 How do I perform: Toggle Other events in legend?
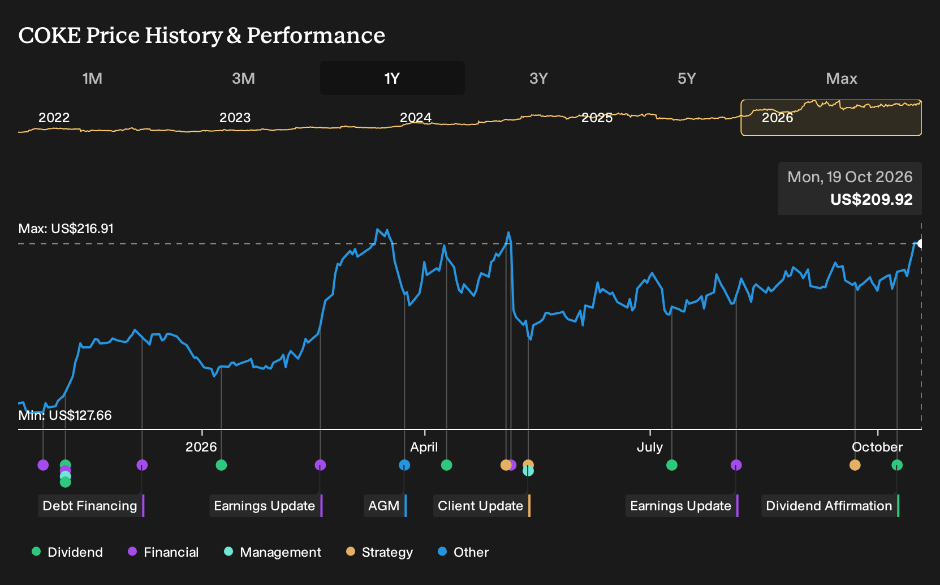pos(463,552)
